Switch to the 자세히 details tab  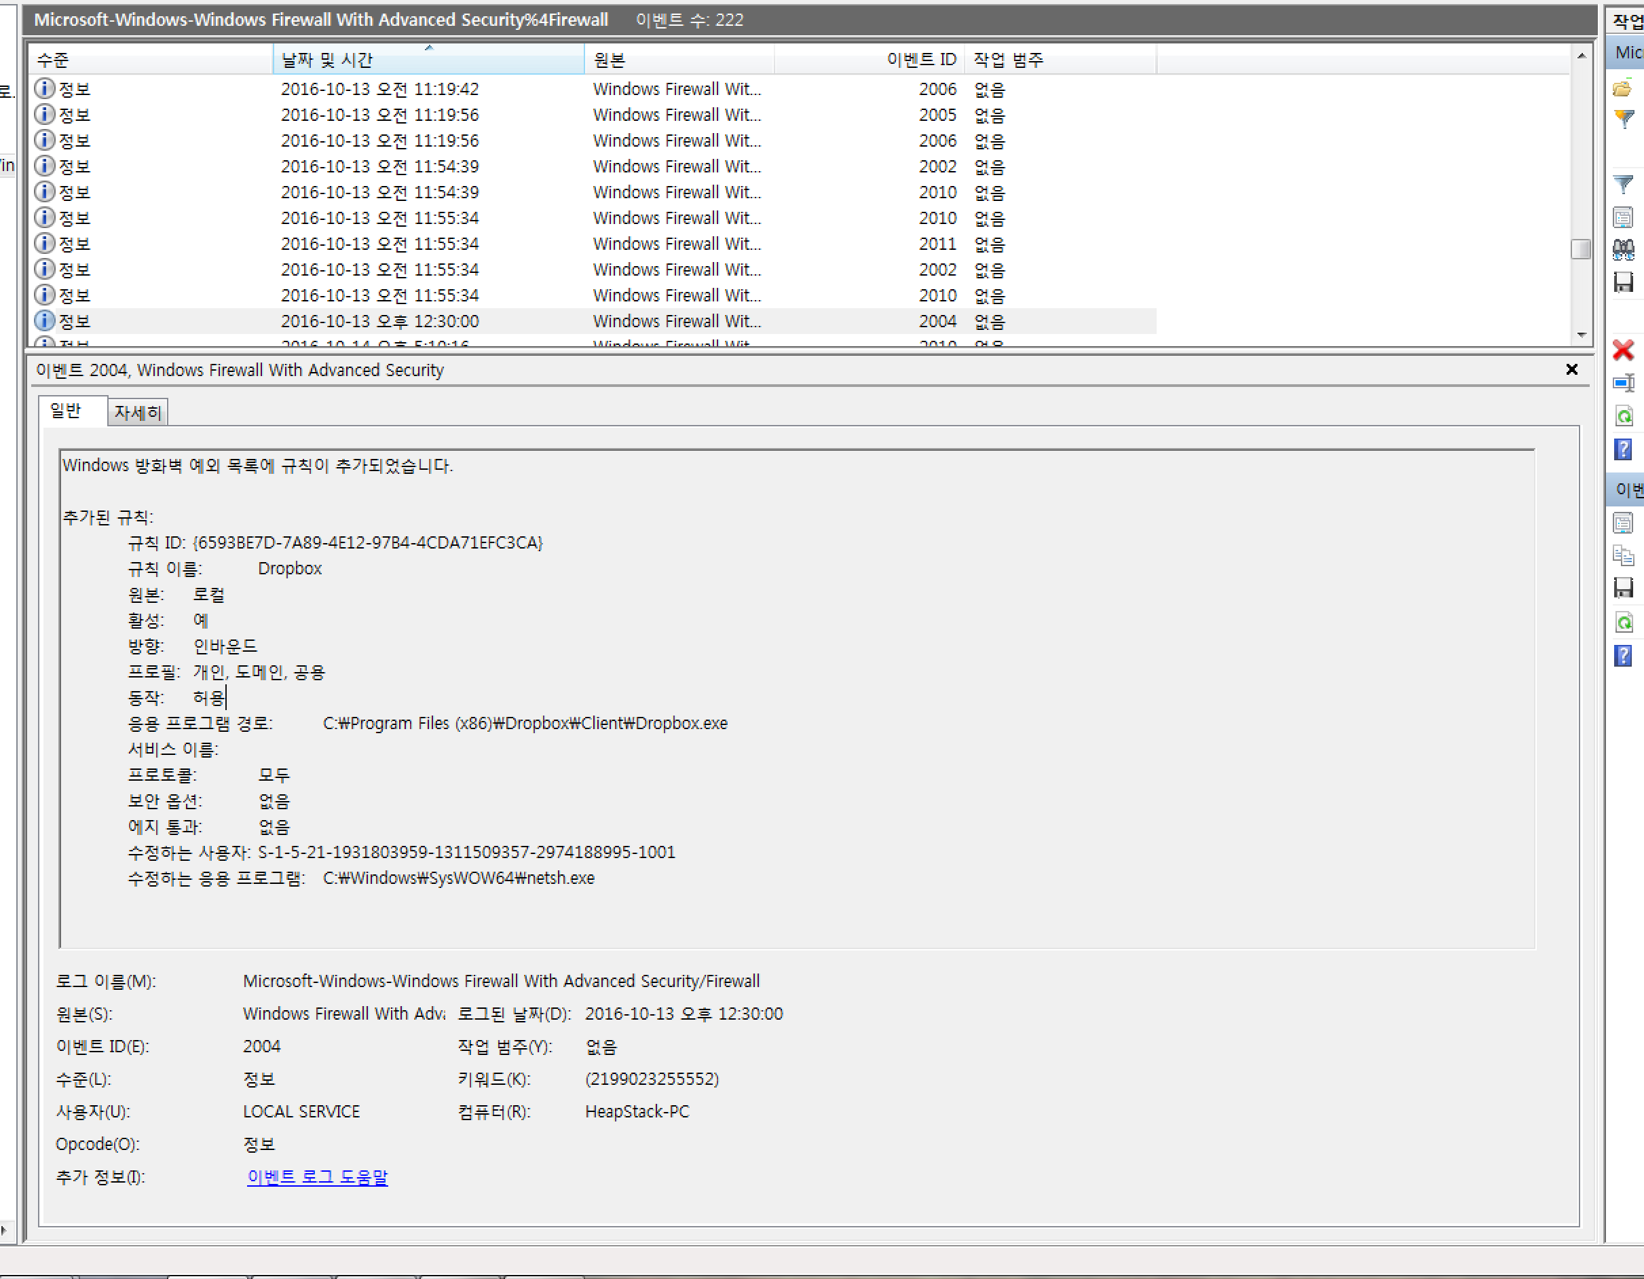(x=138, y=413)
